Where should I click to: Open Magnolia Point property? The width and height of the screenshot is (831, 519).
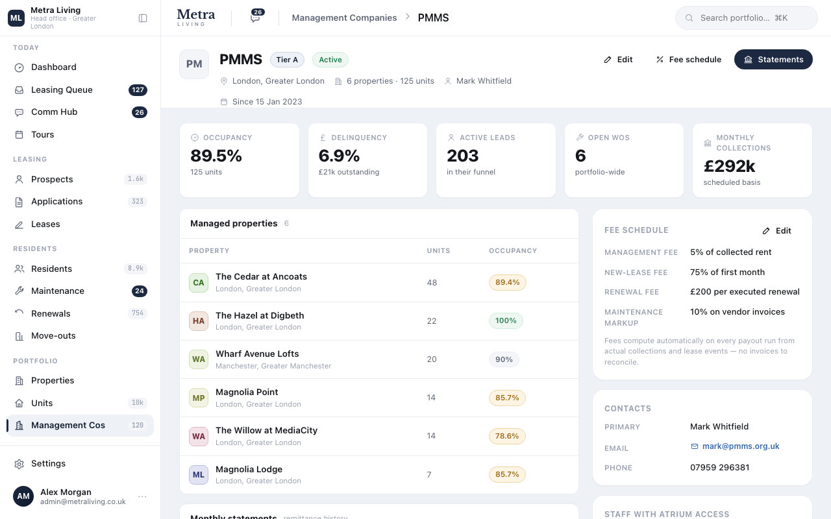(379, 398)
